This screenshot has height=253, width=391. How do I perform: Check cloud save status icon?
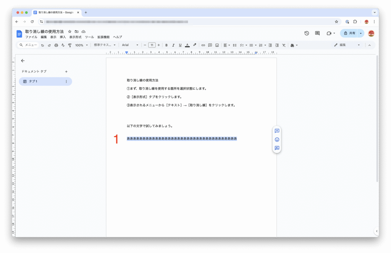tap(84, 32)
